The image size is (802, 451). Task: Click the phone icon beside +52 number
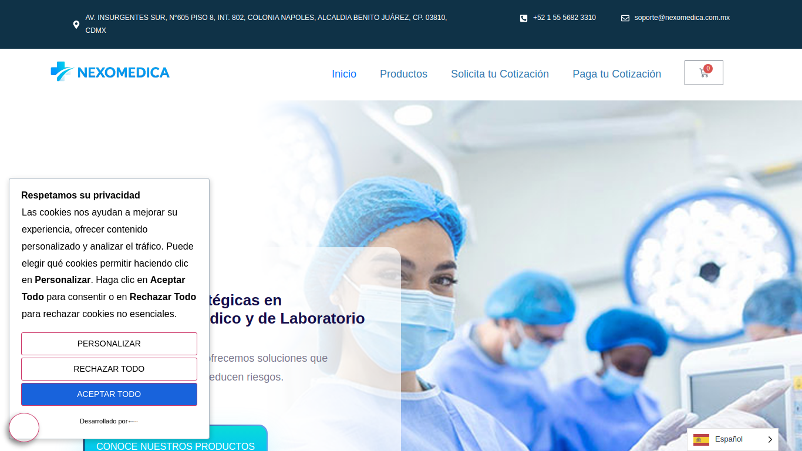pos(524,18)
